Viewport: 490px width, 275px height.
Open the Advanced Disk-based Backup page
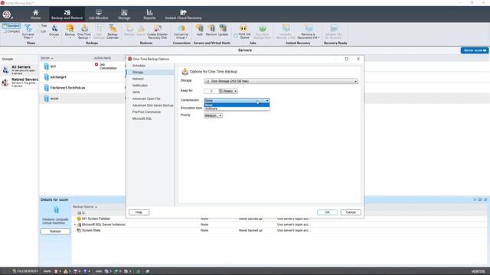(x=152, y=105)
